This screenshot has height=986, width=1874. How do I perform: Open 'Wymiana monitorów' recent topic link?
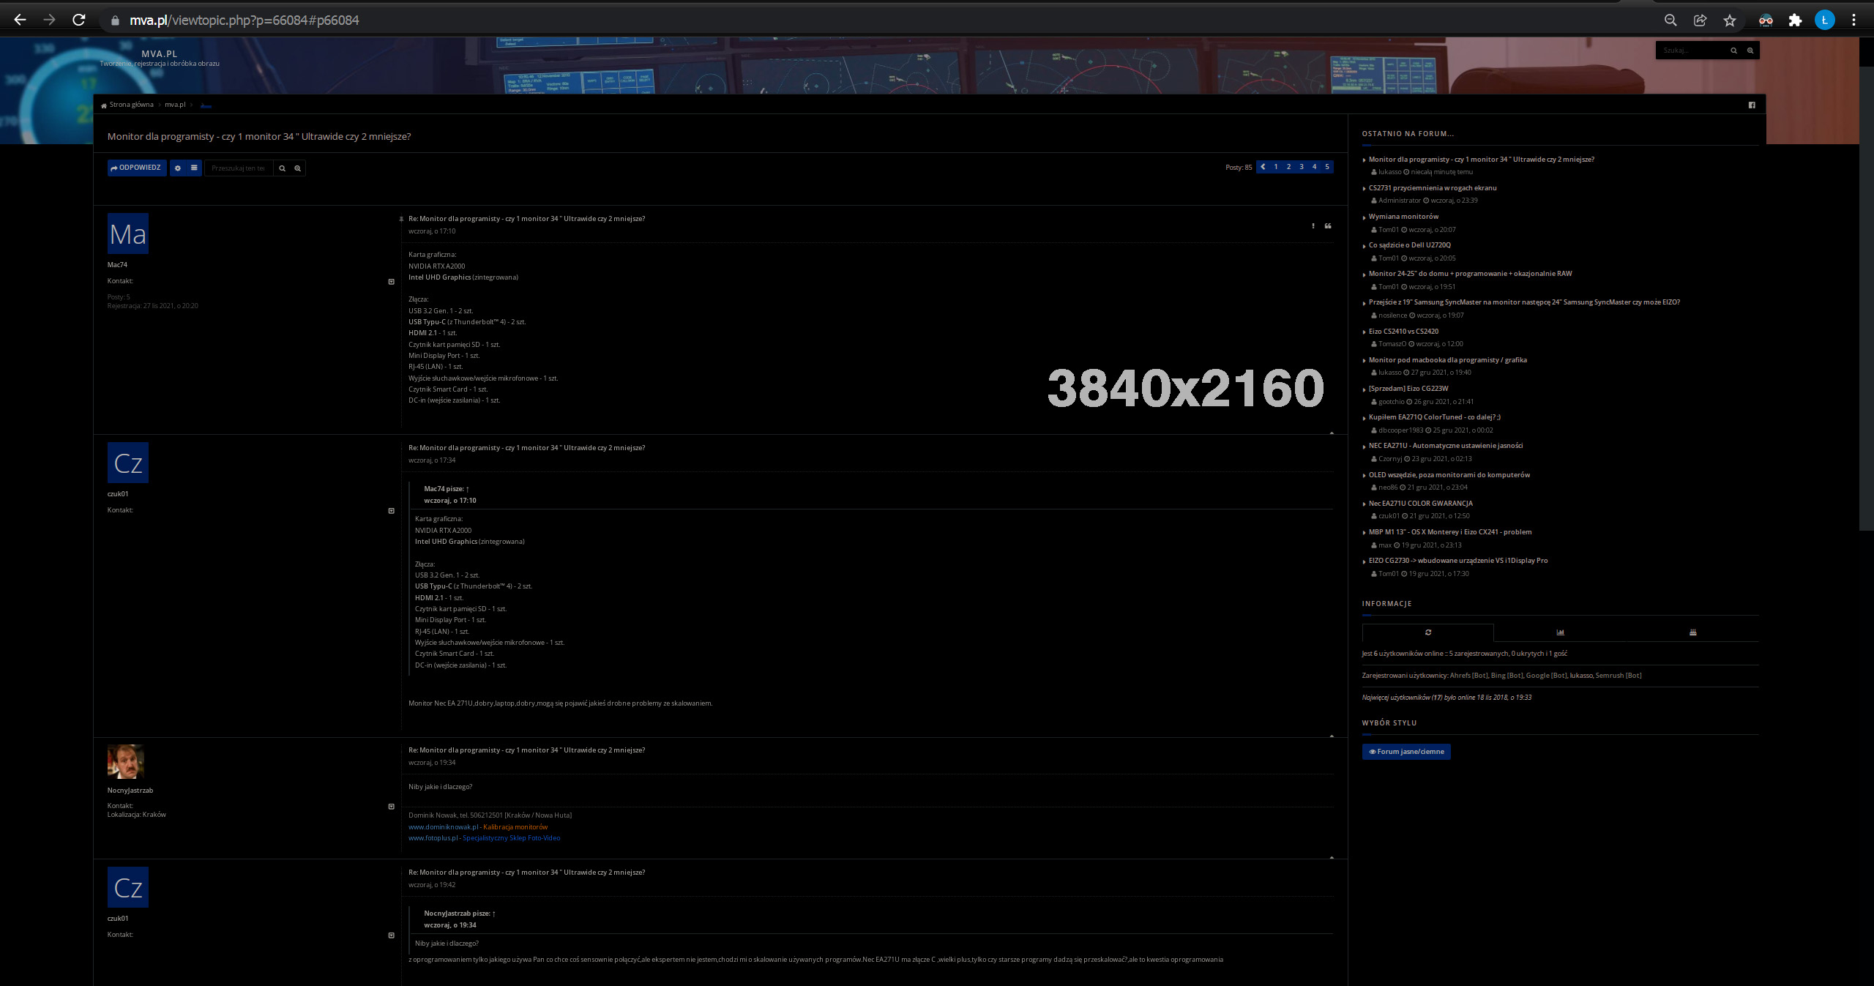click(x=1403, y=217)
